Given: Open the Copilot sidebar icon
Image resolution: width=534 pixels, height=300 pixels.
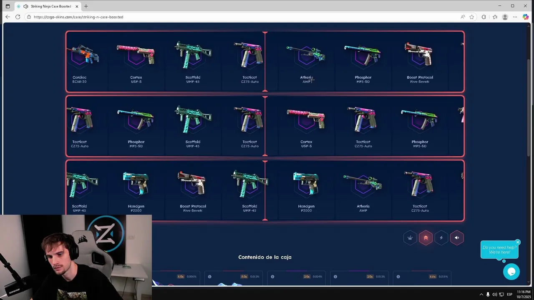Looking at the screenshot, I should coord(526,17).
